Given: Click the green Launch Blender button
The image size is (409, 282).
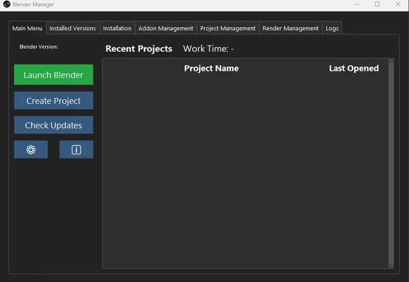Looking at the screenshot, I should click(54, 74).
